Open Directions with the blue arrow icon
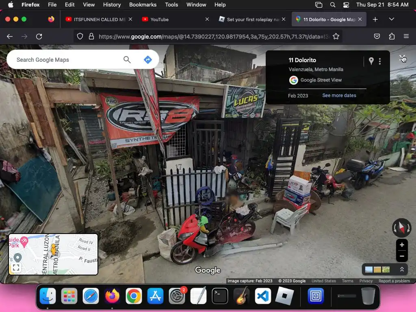416x312 pixels. pyautogui.click(x=148, y=59)
